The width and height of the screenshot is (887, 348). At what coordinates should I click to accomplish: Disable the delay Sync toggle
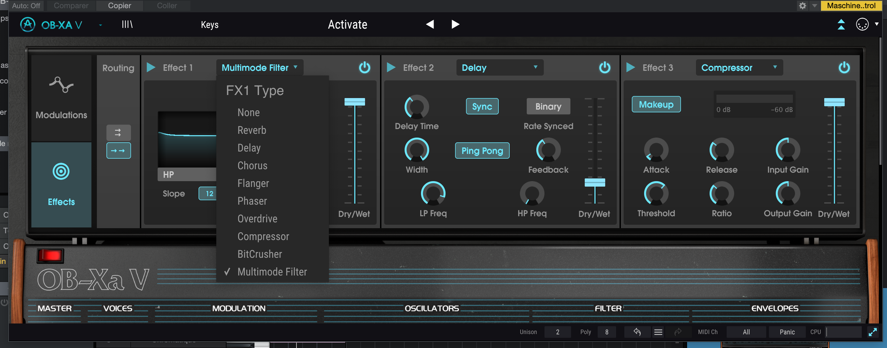pos(482,107)
